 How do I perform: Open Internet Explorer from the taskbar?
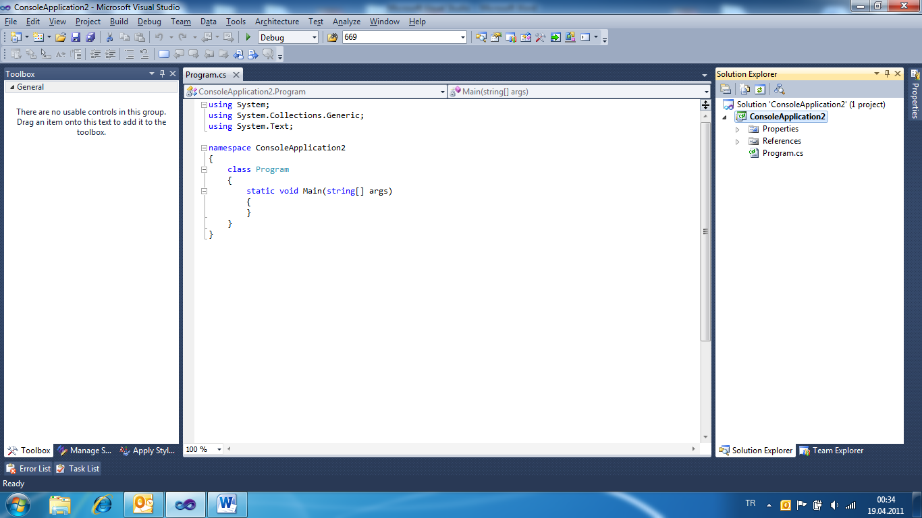[103, 504]
